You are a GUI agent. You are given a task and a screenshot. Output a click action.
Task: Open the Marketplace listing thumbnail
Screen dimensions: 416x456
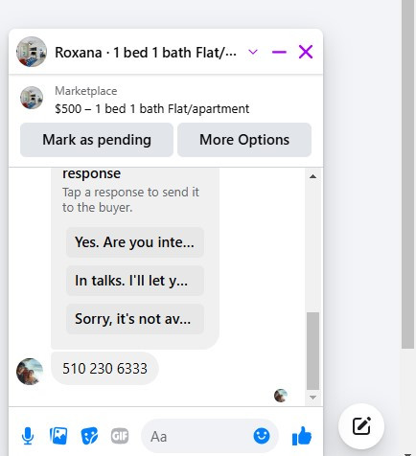click(32, 98)
